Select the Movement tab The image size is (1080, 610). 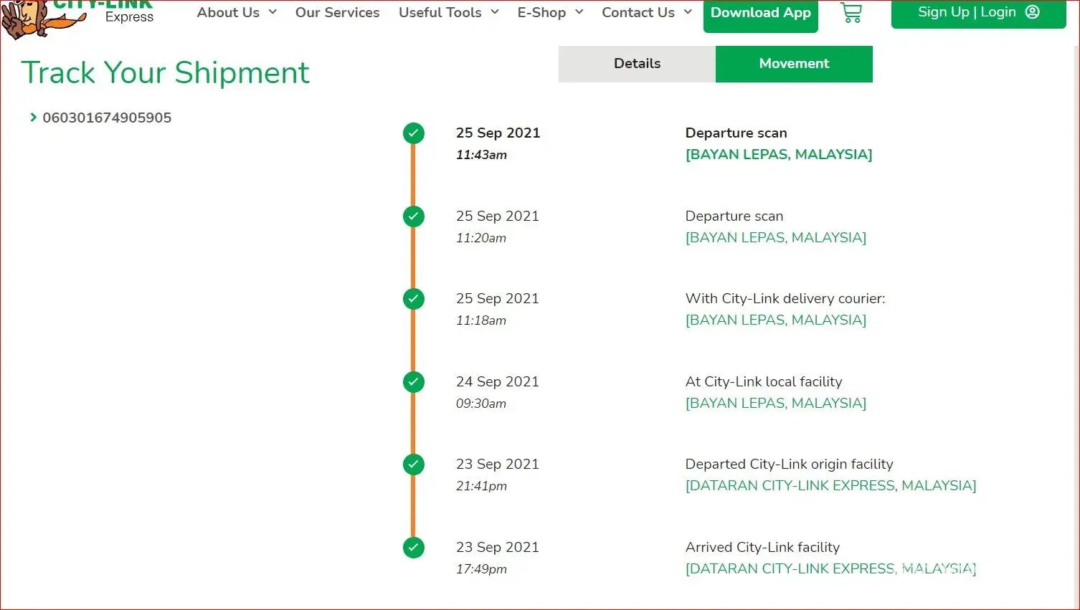(794, 64)
